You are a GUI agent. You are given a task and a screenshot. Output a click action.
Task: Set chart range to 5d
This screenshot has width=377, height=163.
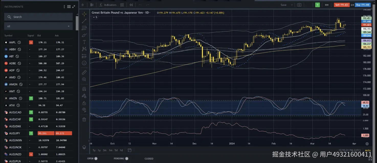tap(116, 150)
